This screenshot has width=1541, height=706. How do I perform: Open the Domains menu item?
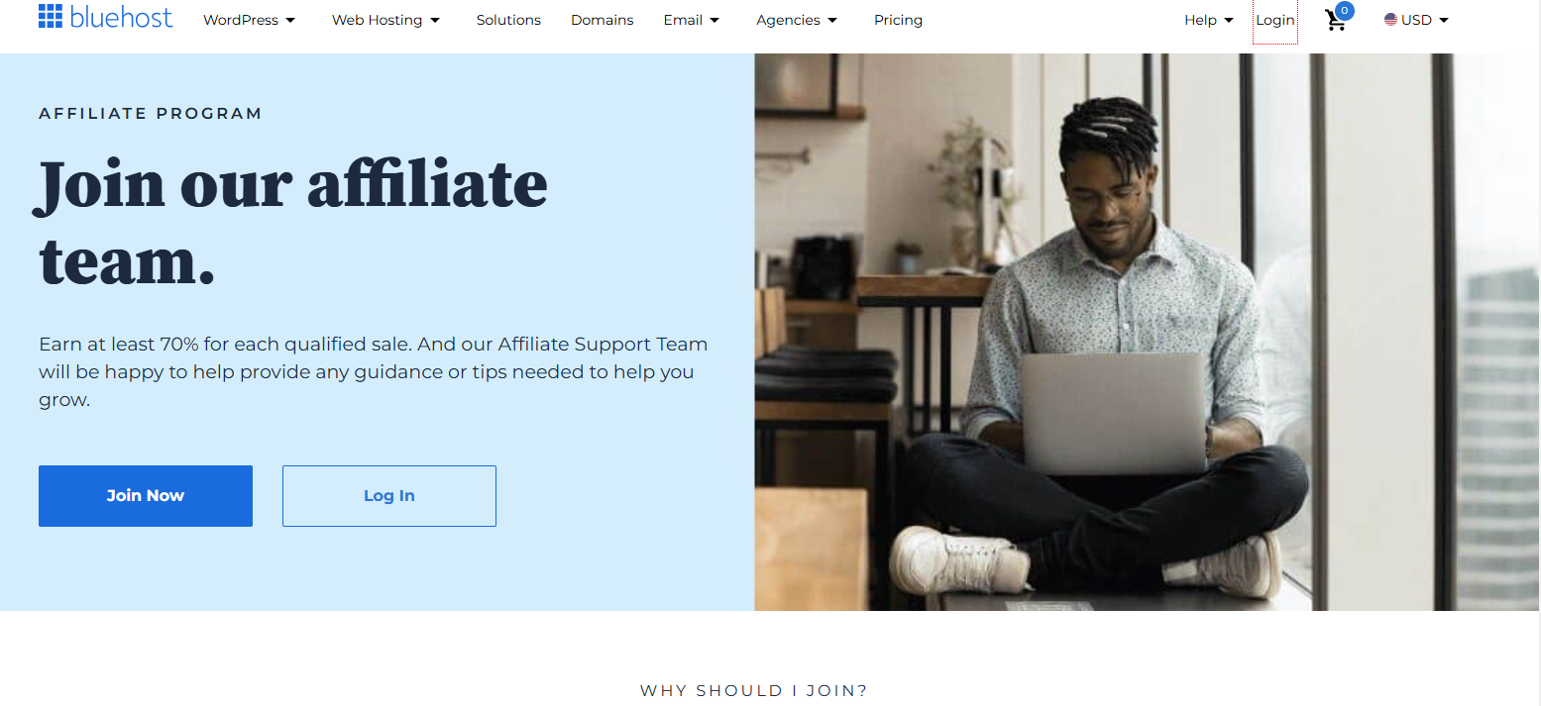pos(603,20)
